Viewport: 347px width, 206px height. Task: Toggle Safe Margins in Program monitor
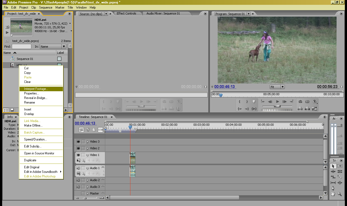click(307, 102)
